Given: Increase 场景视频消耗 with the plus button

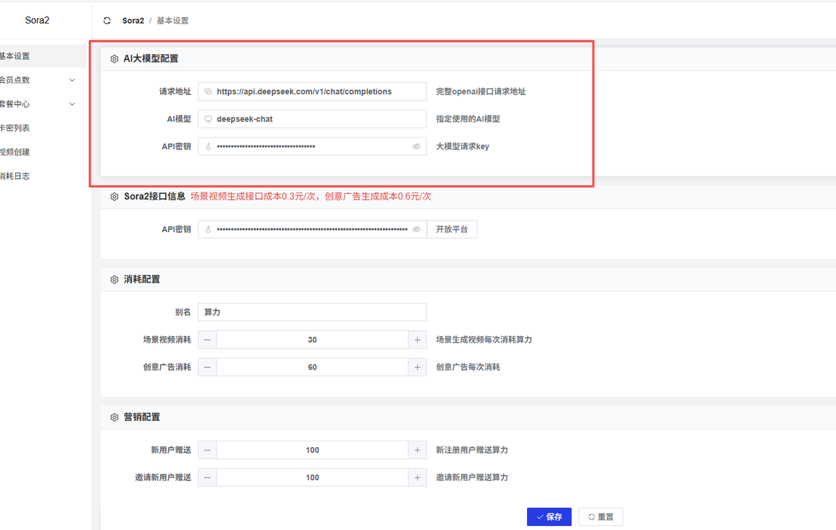Looking at the screenshot, I should (x=417, y=340).
